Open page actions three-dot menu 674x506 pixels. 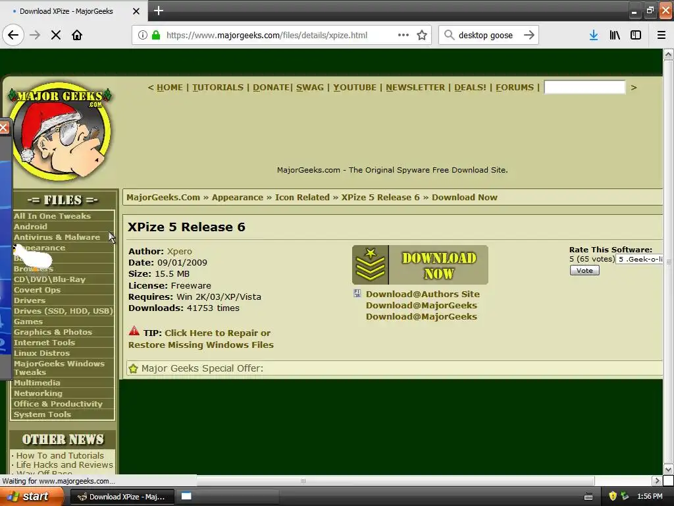[x=403, y=35]
